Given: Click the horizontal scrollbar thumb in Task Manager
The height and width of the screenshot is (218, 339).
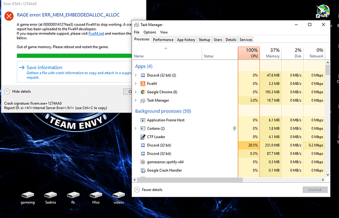Looking at the screenshot, I should (190, 180).
